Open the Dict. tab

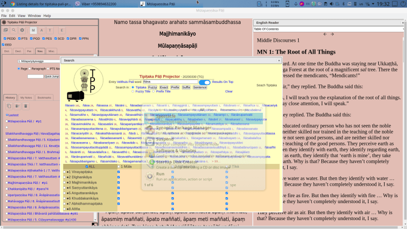coord(7,51)
